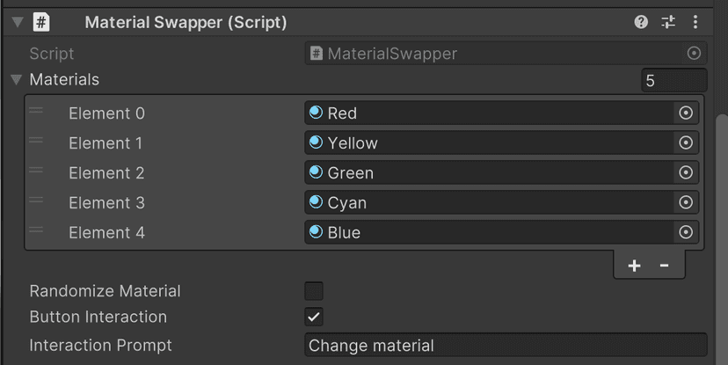This screenshot has height=365, width=728.
Task: Click the Interaction Prompt text field
Action: pos(506,346)
